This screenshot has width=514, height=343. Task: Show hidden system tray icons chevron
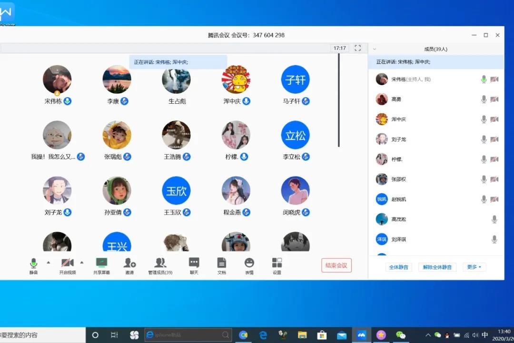[428, 335]
